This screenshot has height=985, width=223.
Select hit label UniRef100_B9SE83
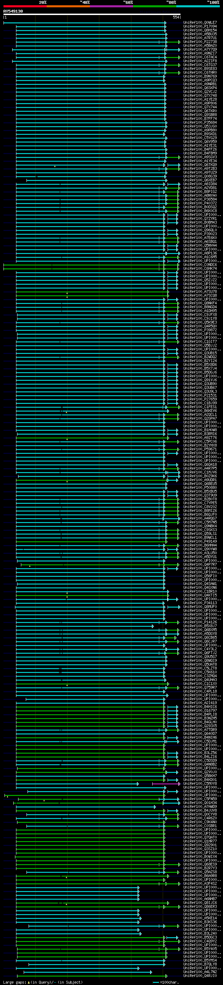point(200,69)
